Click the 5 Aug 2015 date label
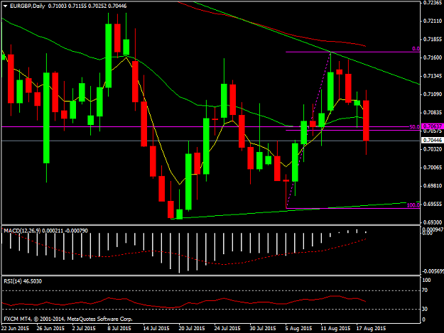The height and width of the screenshot is (333, 444). [x=298, y=328]
